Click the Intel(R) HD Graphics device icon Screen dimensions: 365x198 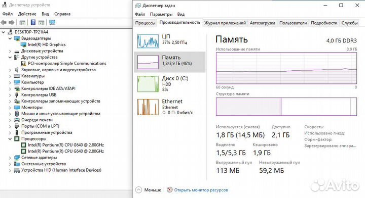[x=23, y=44]
